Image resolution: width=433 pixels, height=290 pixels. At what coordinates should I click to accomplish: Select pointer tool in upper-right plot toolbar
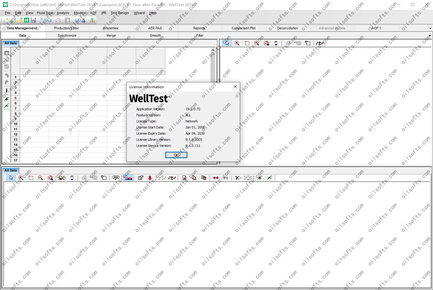click(227, 43)
